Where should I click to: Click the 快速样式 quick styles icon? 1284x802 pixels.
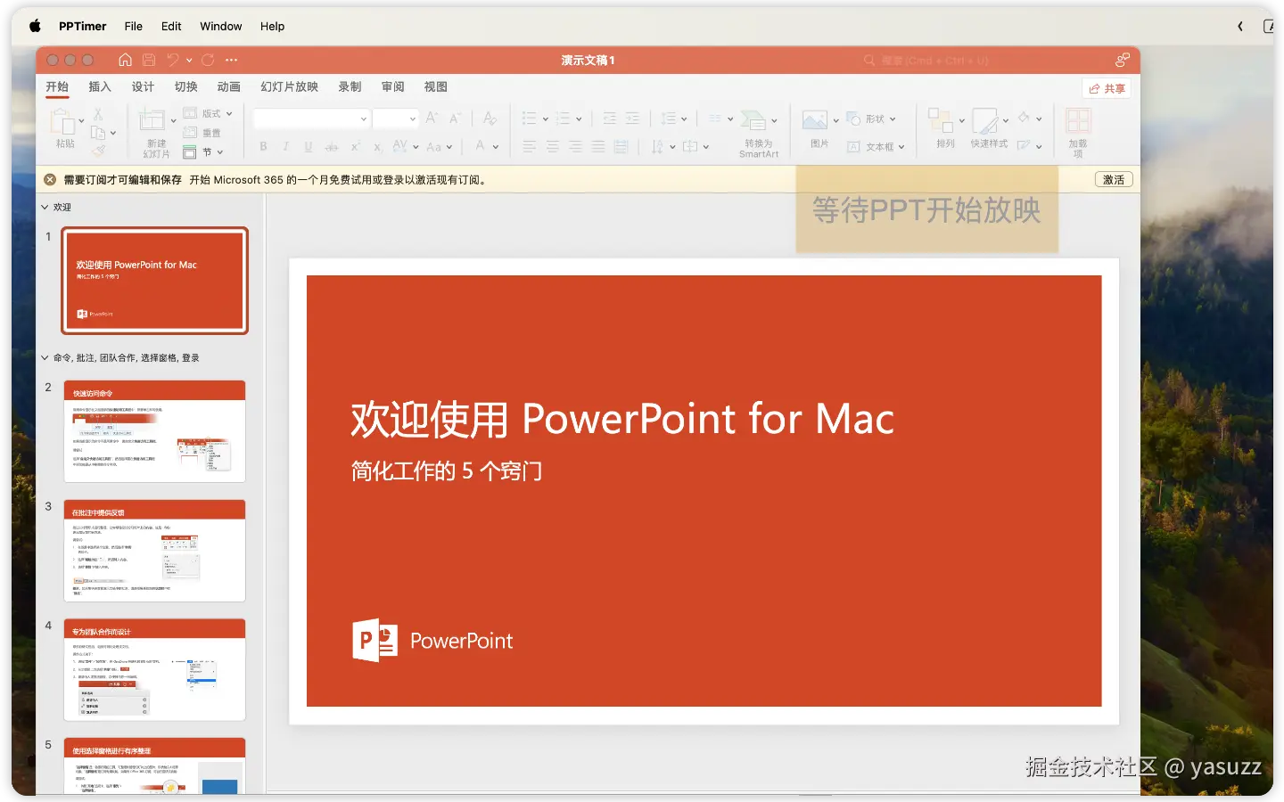coord(985,120)
